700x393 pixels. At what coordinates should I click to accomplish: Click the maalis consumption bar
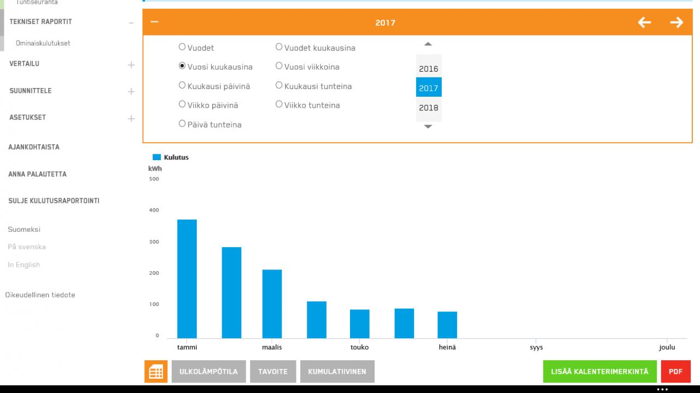272,304
